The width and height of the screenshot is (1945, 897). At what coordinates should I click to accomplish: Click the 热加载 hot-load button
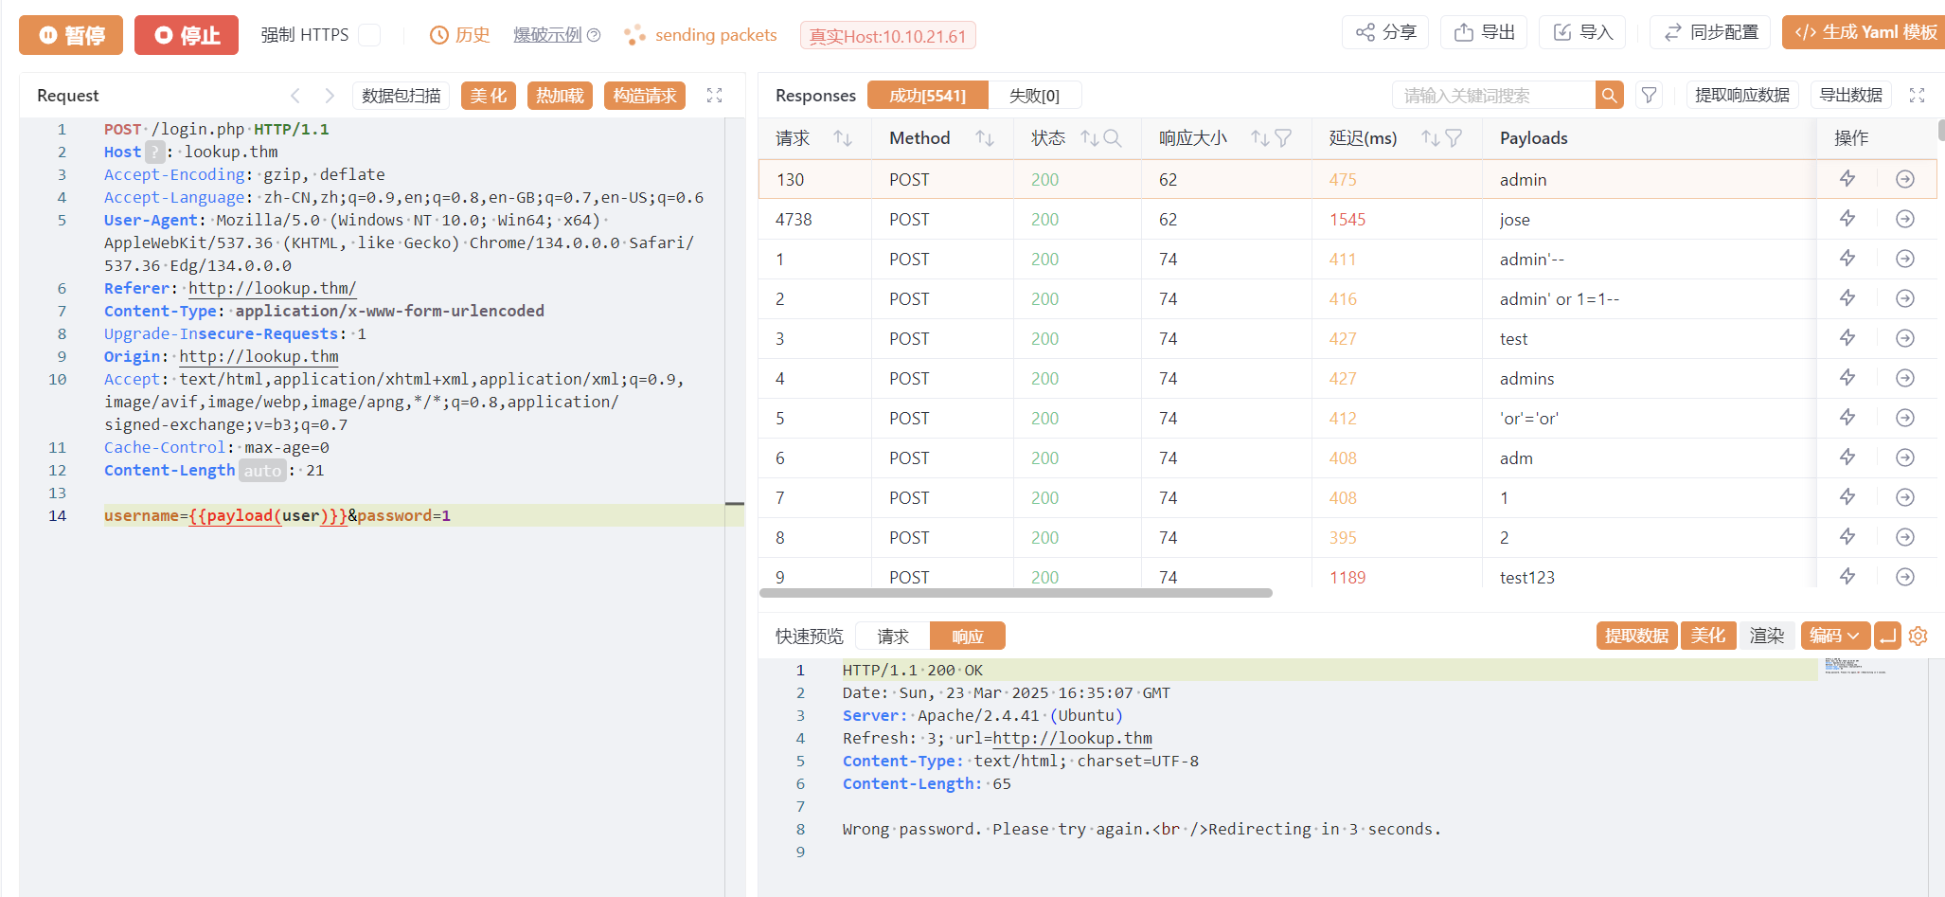point(560,96)
